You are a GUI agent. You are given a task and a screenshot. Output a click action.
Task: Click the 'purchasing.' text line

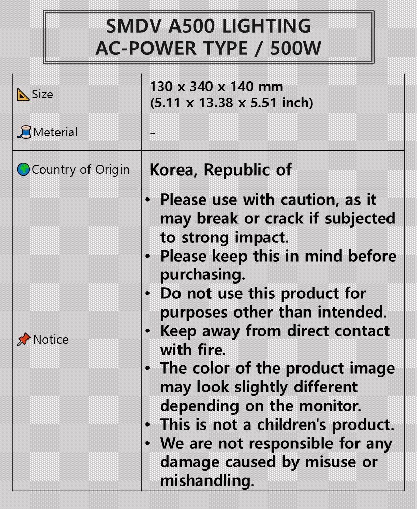(203, 275)
